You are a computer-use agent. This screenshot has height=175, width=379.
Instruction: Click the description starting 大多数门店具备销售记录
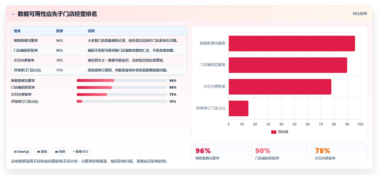coord(134,41)
